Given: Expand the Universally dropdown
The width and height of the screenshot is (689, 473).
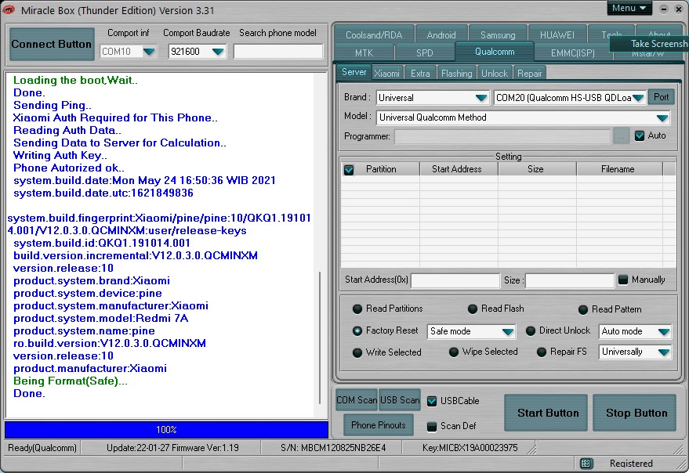Looking at the screenshot, I should tap(664, 352).
